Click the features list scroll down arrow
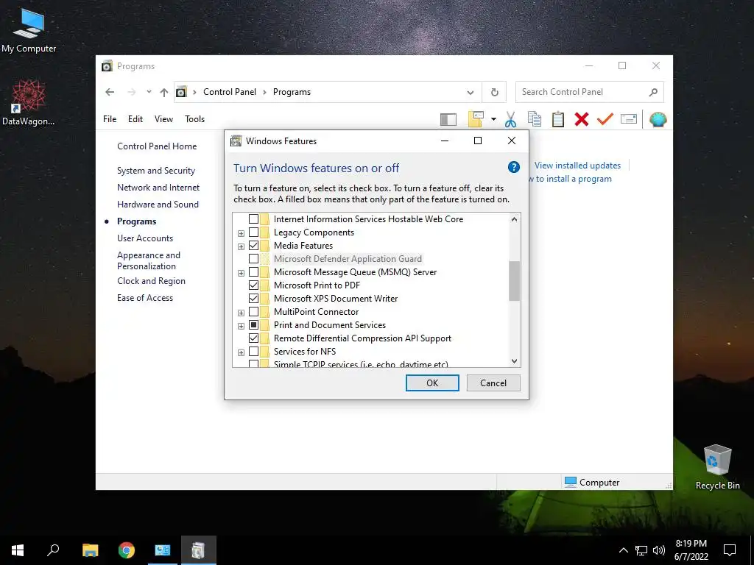 tap(514, 361)
